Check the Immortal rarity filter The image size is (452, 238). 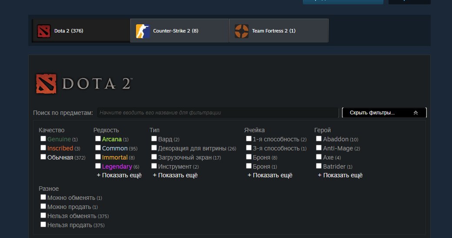pyautogui.click(x=98, y=157)
